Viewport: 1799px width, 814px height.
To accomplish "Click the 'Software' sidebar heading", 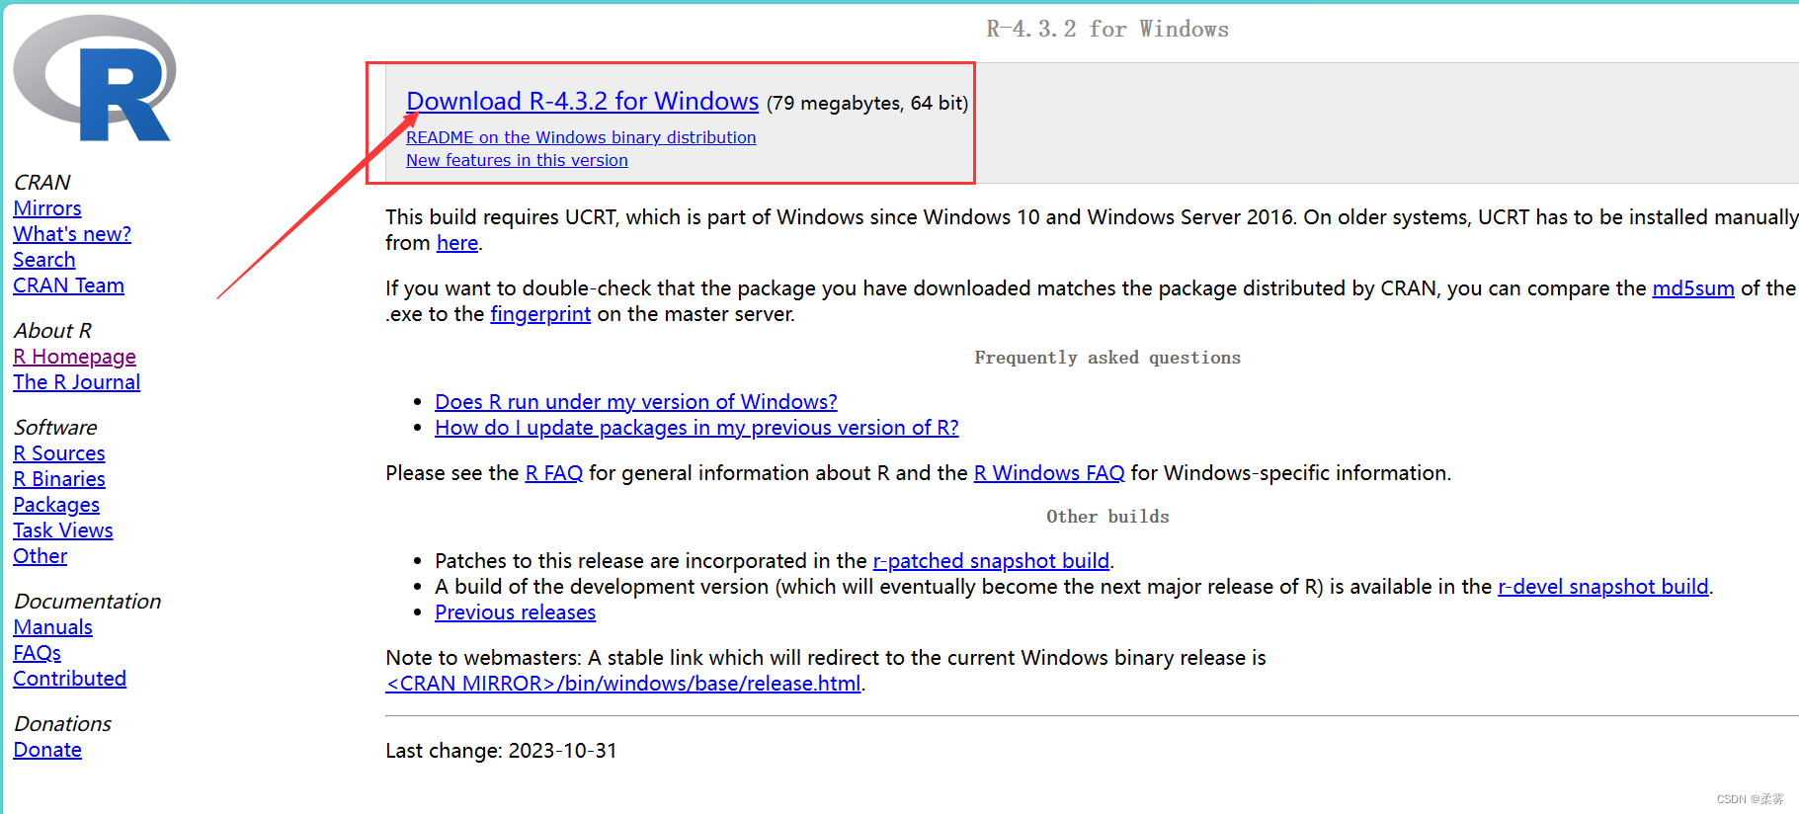I will (x=55, y=428).
